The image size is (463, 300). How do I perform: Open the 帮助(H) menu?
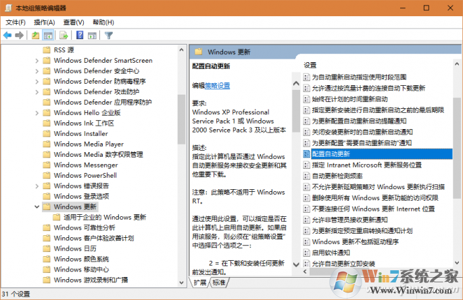[103, 22]
